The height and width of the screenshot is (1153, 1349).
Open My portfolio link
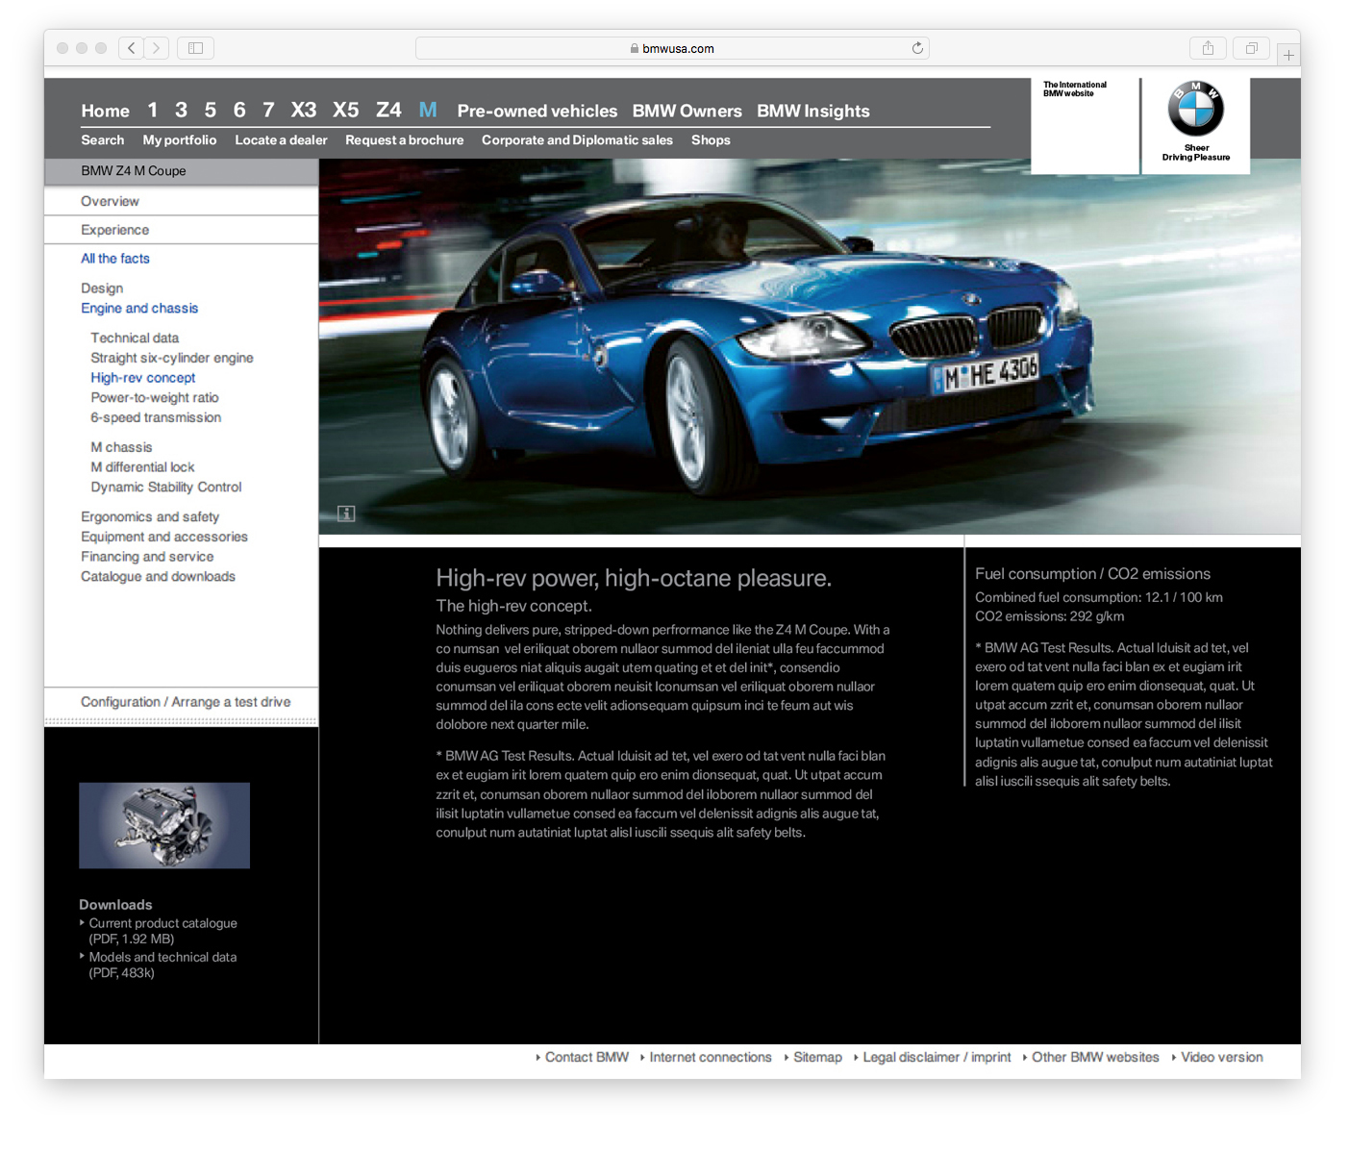(x=180, y=140)
